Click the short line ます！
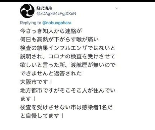Viewport: 155px width, 130px height. [x=28, y=99]
